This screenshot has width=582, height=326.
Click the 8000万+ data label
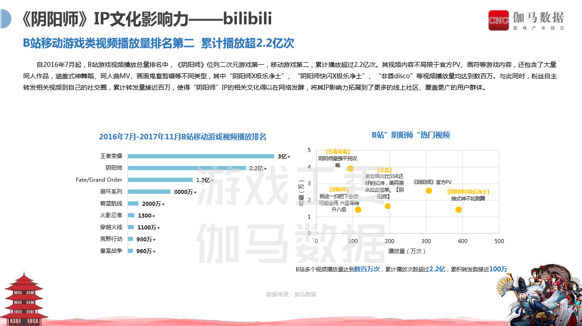point(185,192)
